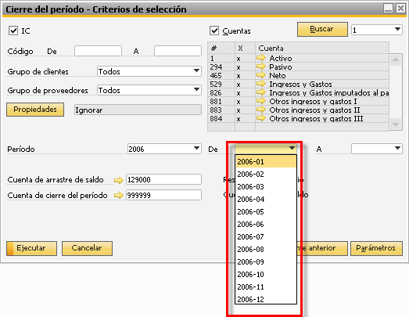Click the Cuenta column header
Image resolution: width=409 pixels, height=317 pixels.
(322, 48)
